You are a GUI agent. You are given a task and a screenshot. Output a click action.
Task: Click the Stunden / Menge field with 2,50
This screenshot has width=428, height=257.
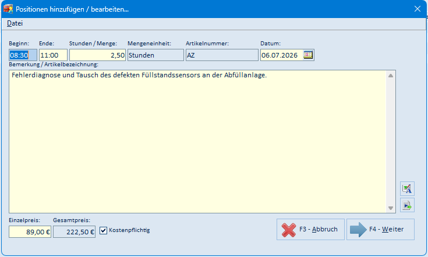pos(97,55)
